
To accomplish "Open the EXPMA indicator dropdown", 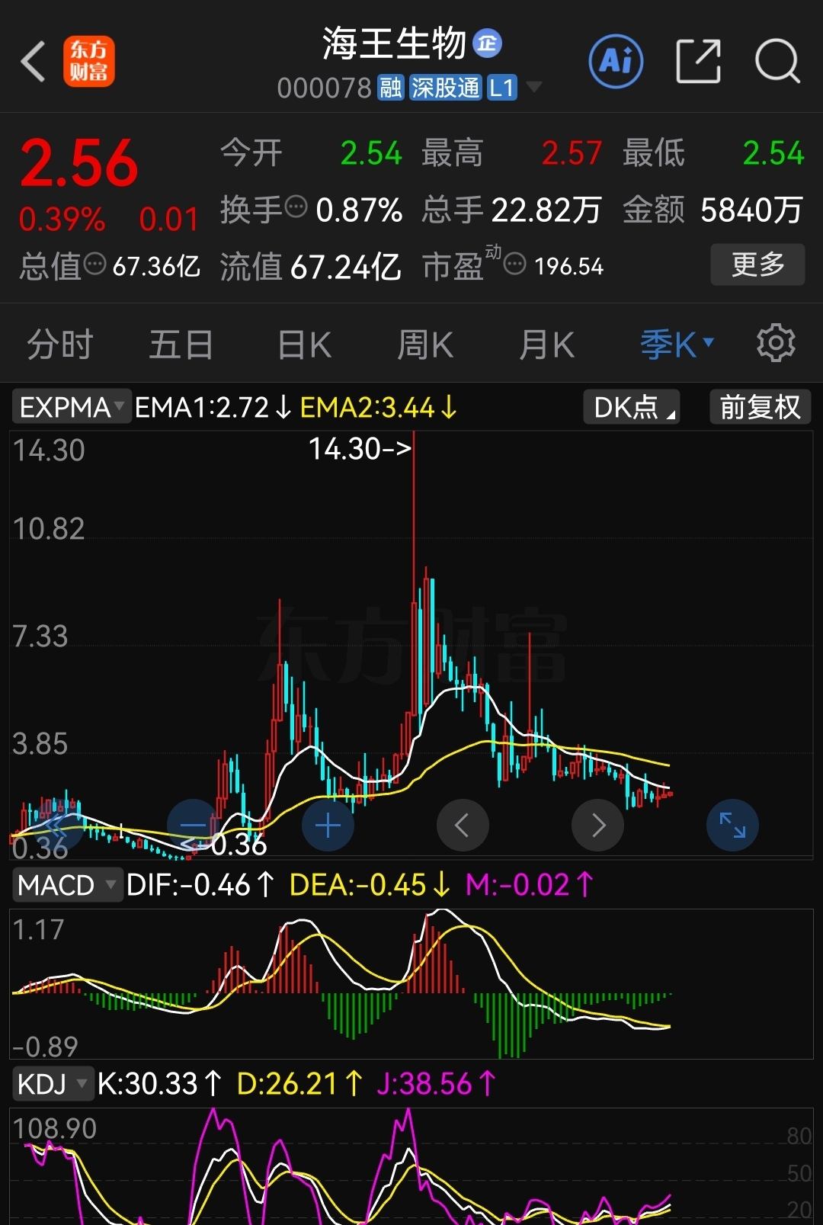I will click(72, 407).
